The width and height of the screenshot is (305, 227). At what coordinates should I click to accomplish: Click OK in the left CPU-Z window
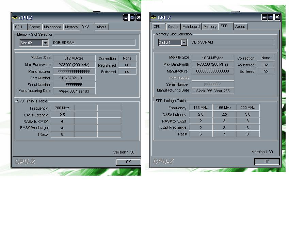128,162
